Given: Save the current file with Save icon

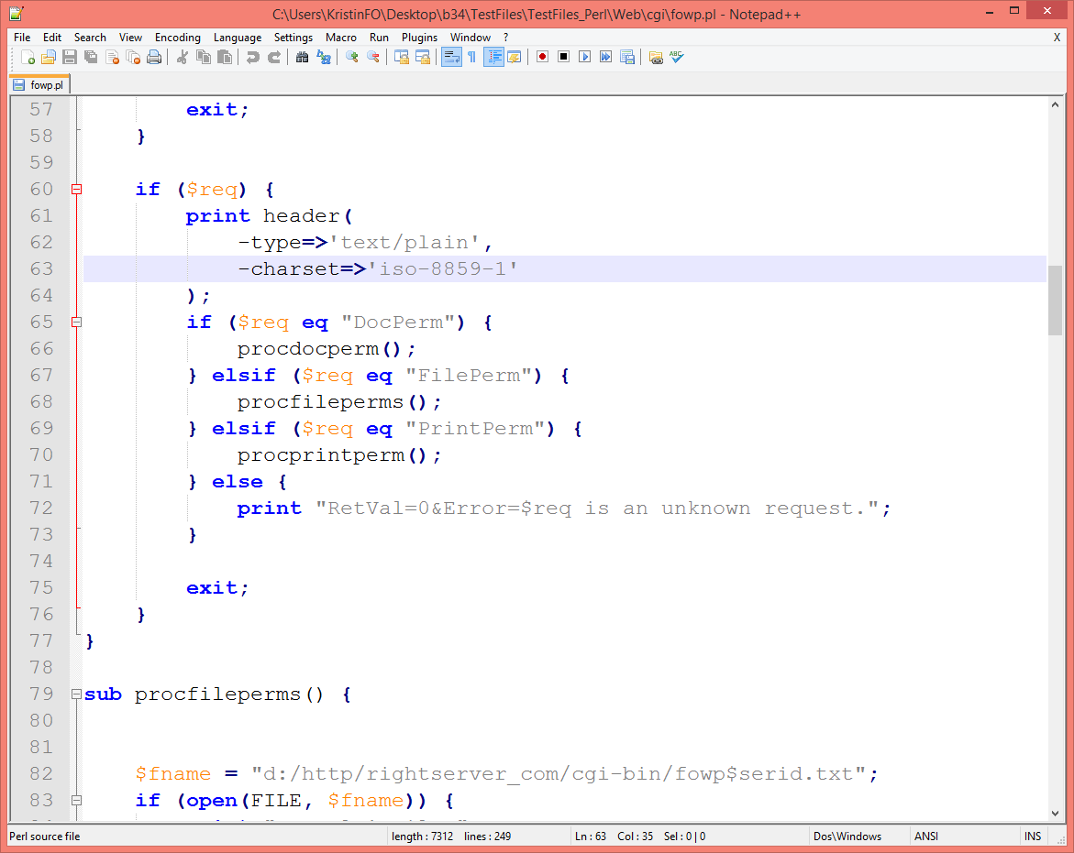Looking at the screenshot, I should 69,58.
